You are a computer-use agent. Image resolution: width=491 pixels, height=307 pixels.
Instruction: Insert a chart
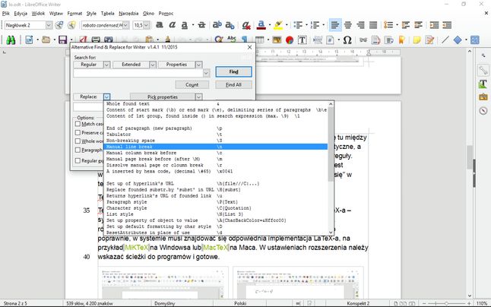point(290,40)
